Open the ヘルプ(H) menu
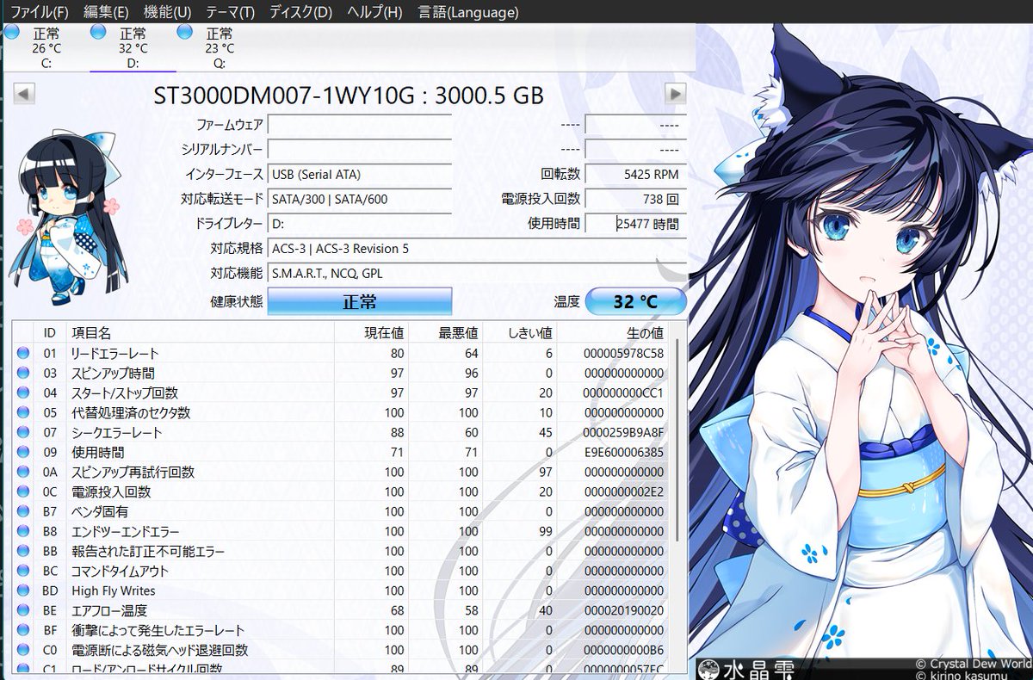This screenshot has width=1033, height=680. tap(374, 12)
